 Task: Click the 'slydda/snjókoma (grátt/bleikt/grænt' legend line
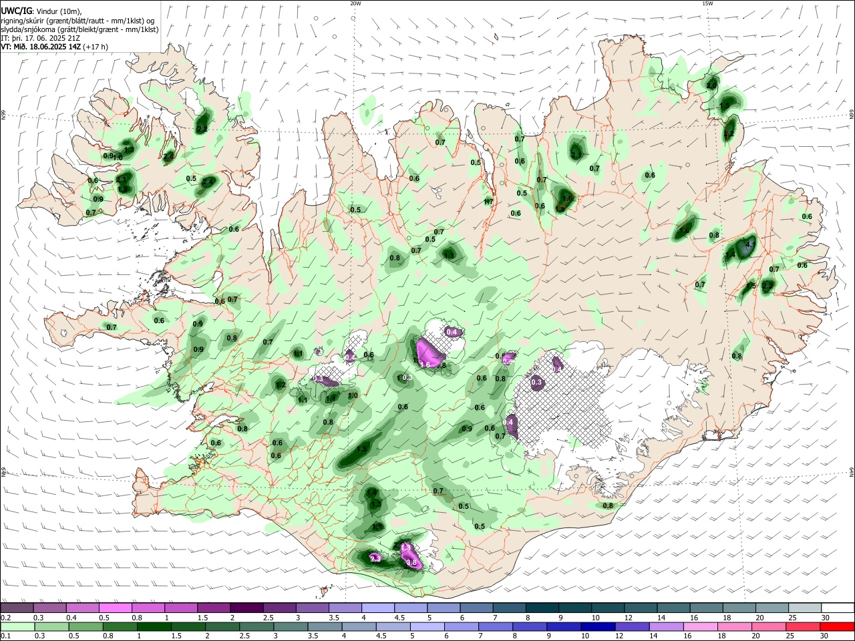[x=79, y=29]
